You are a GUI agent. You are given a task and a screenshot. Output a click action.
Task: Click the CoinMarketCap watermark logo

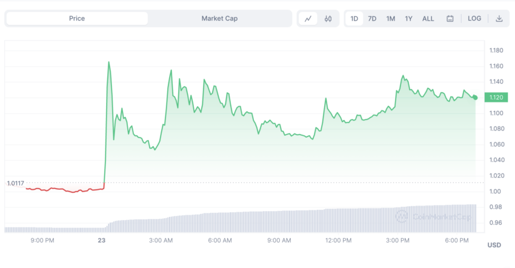(434, 216)
